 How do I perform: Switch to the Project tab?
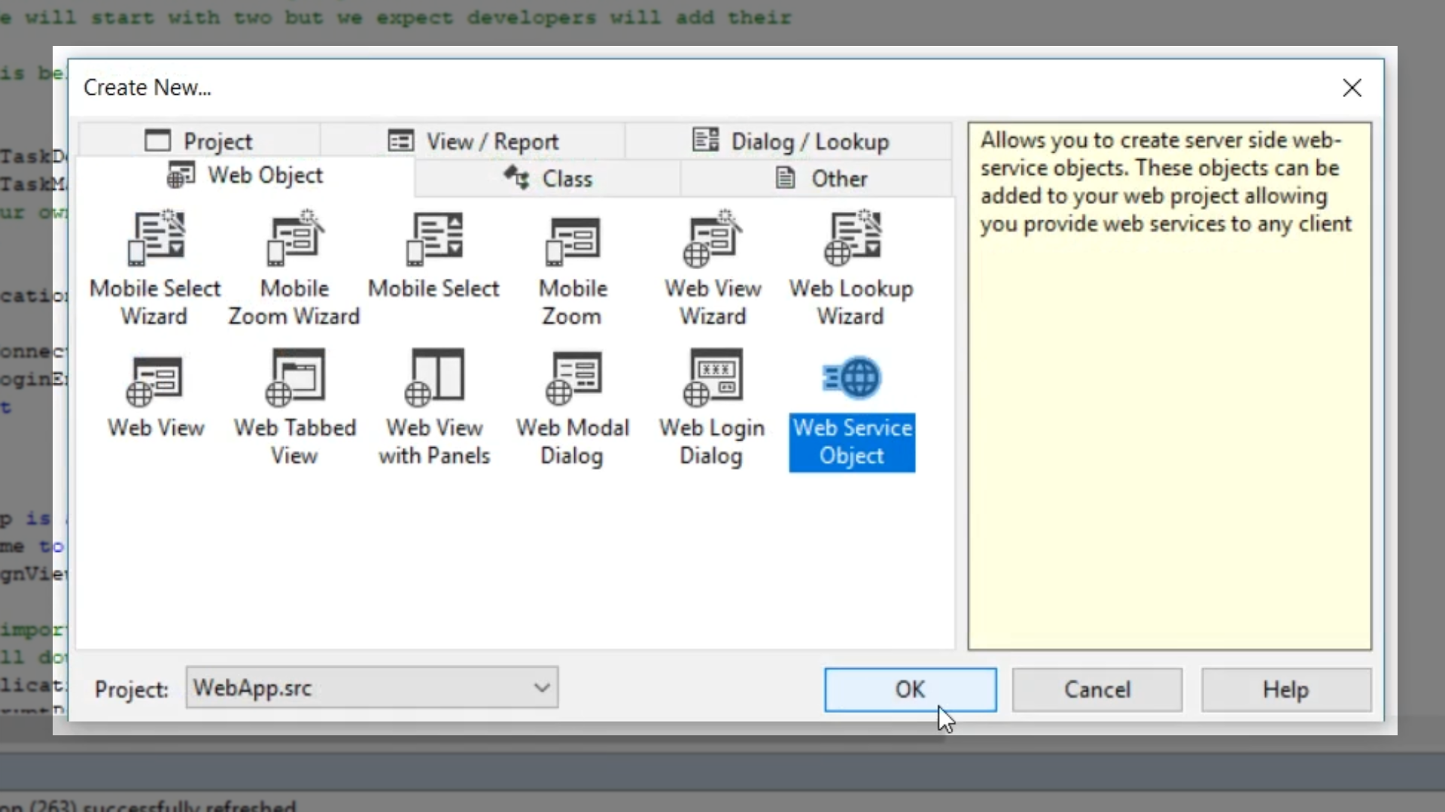199,141
